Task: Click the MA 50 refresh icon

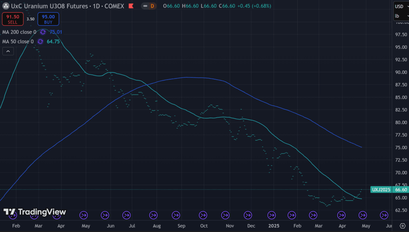Action: tap(40, 42)
